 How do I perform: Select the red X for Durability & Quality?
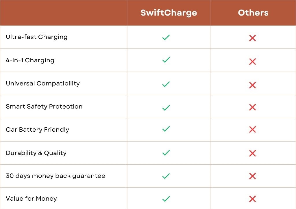pos(252,153)
